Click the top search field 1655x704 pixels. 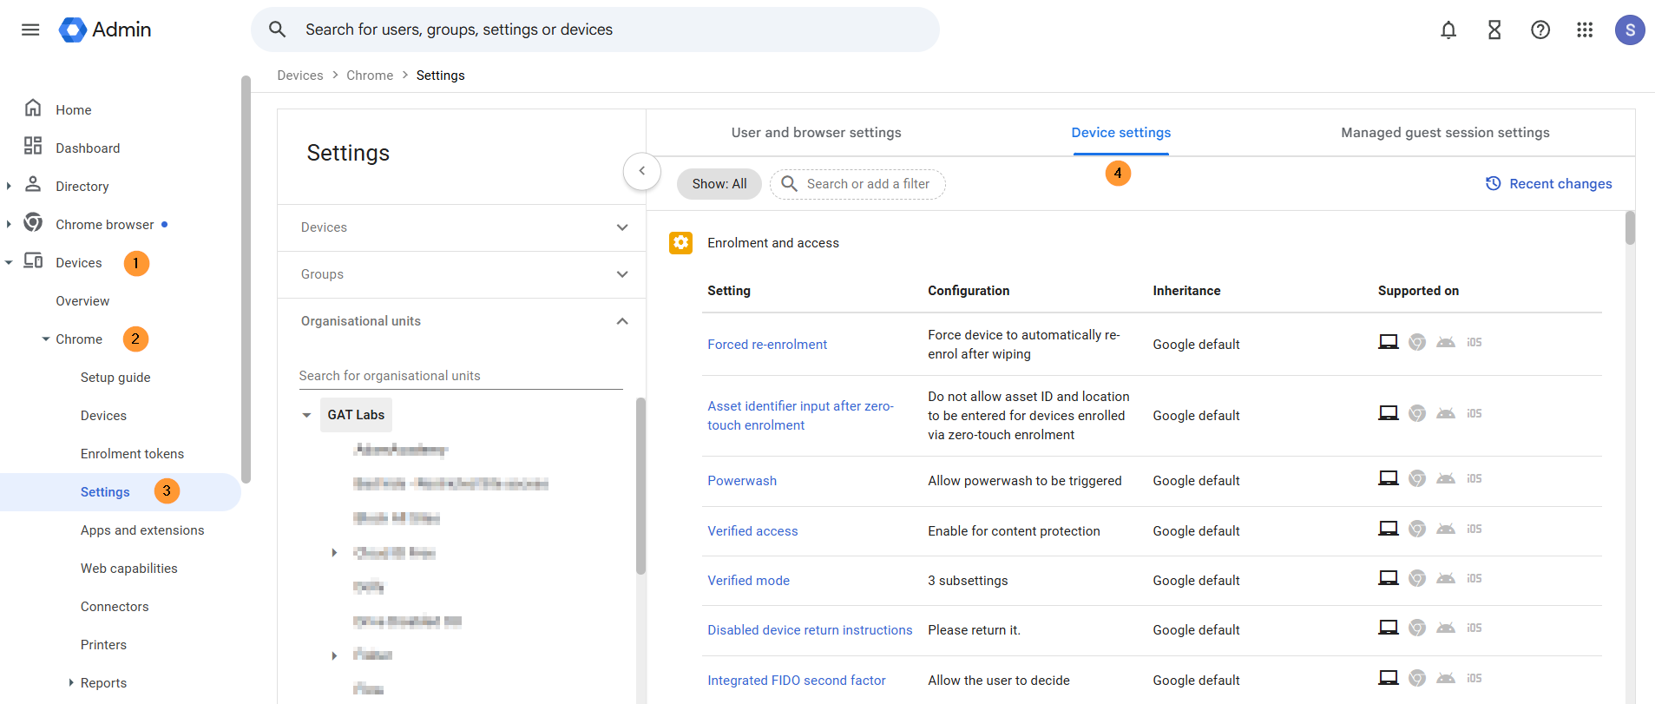point(595,30)
